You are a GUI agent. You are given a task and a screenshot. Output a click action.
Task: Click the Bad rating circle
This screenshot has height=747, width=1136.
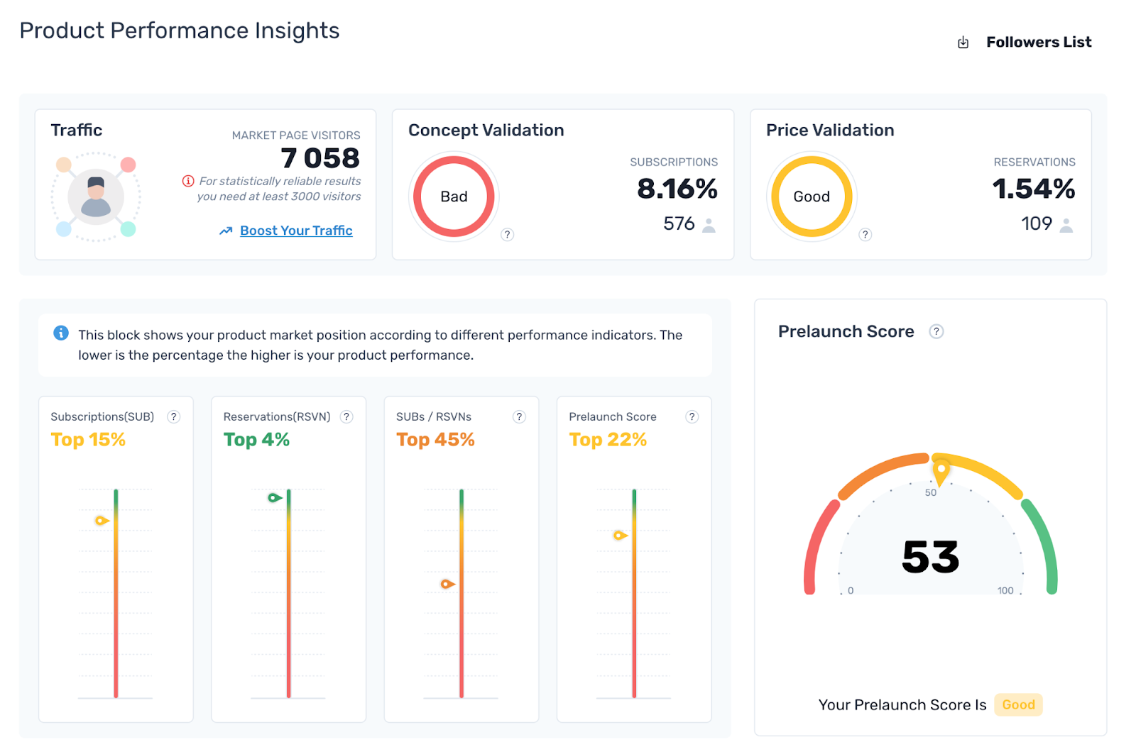click(x=454, y=197)
